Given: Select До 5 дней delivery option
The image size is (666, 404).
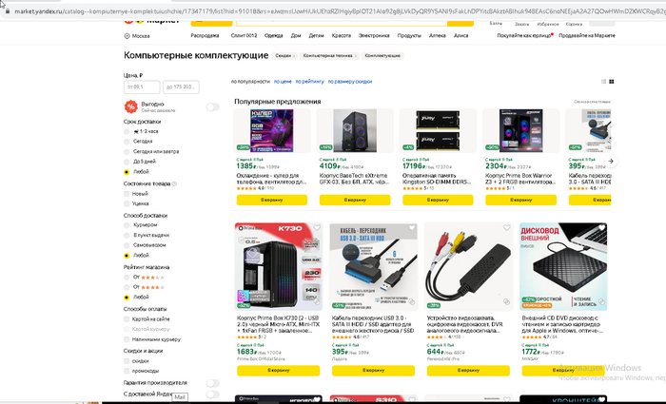Looking at the screenshot, I should click(127, 163).
